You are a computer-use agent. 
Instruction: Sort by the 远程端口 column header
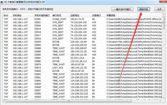tap(96, 15)
